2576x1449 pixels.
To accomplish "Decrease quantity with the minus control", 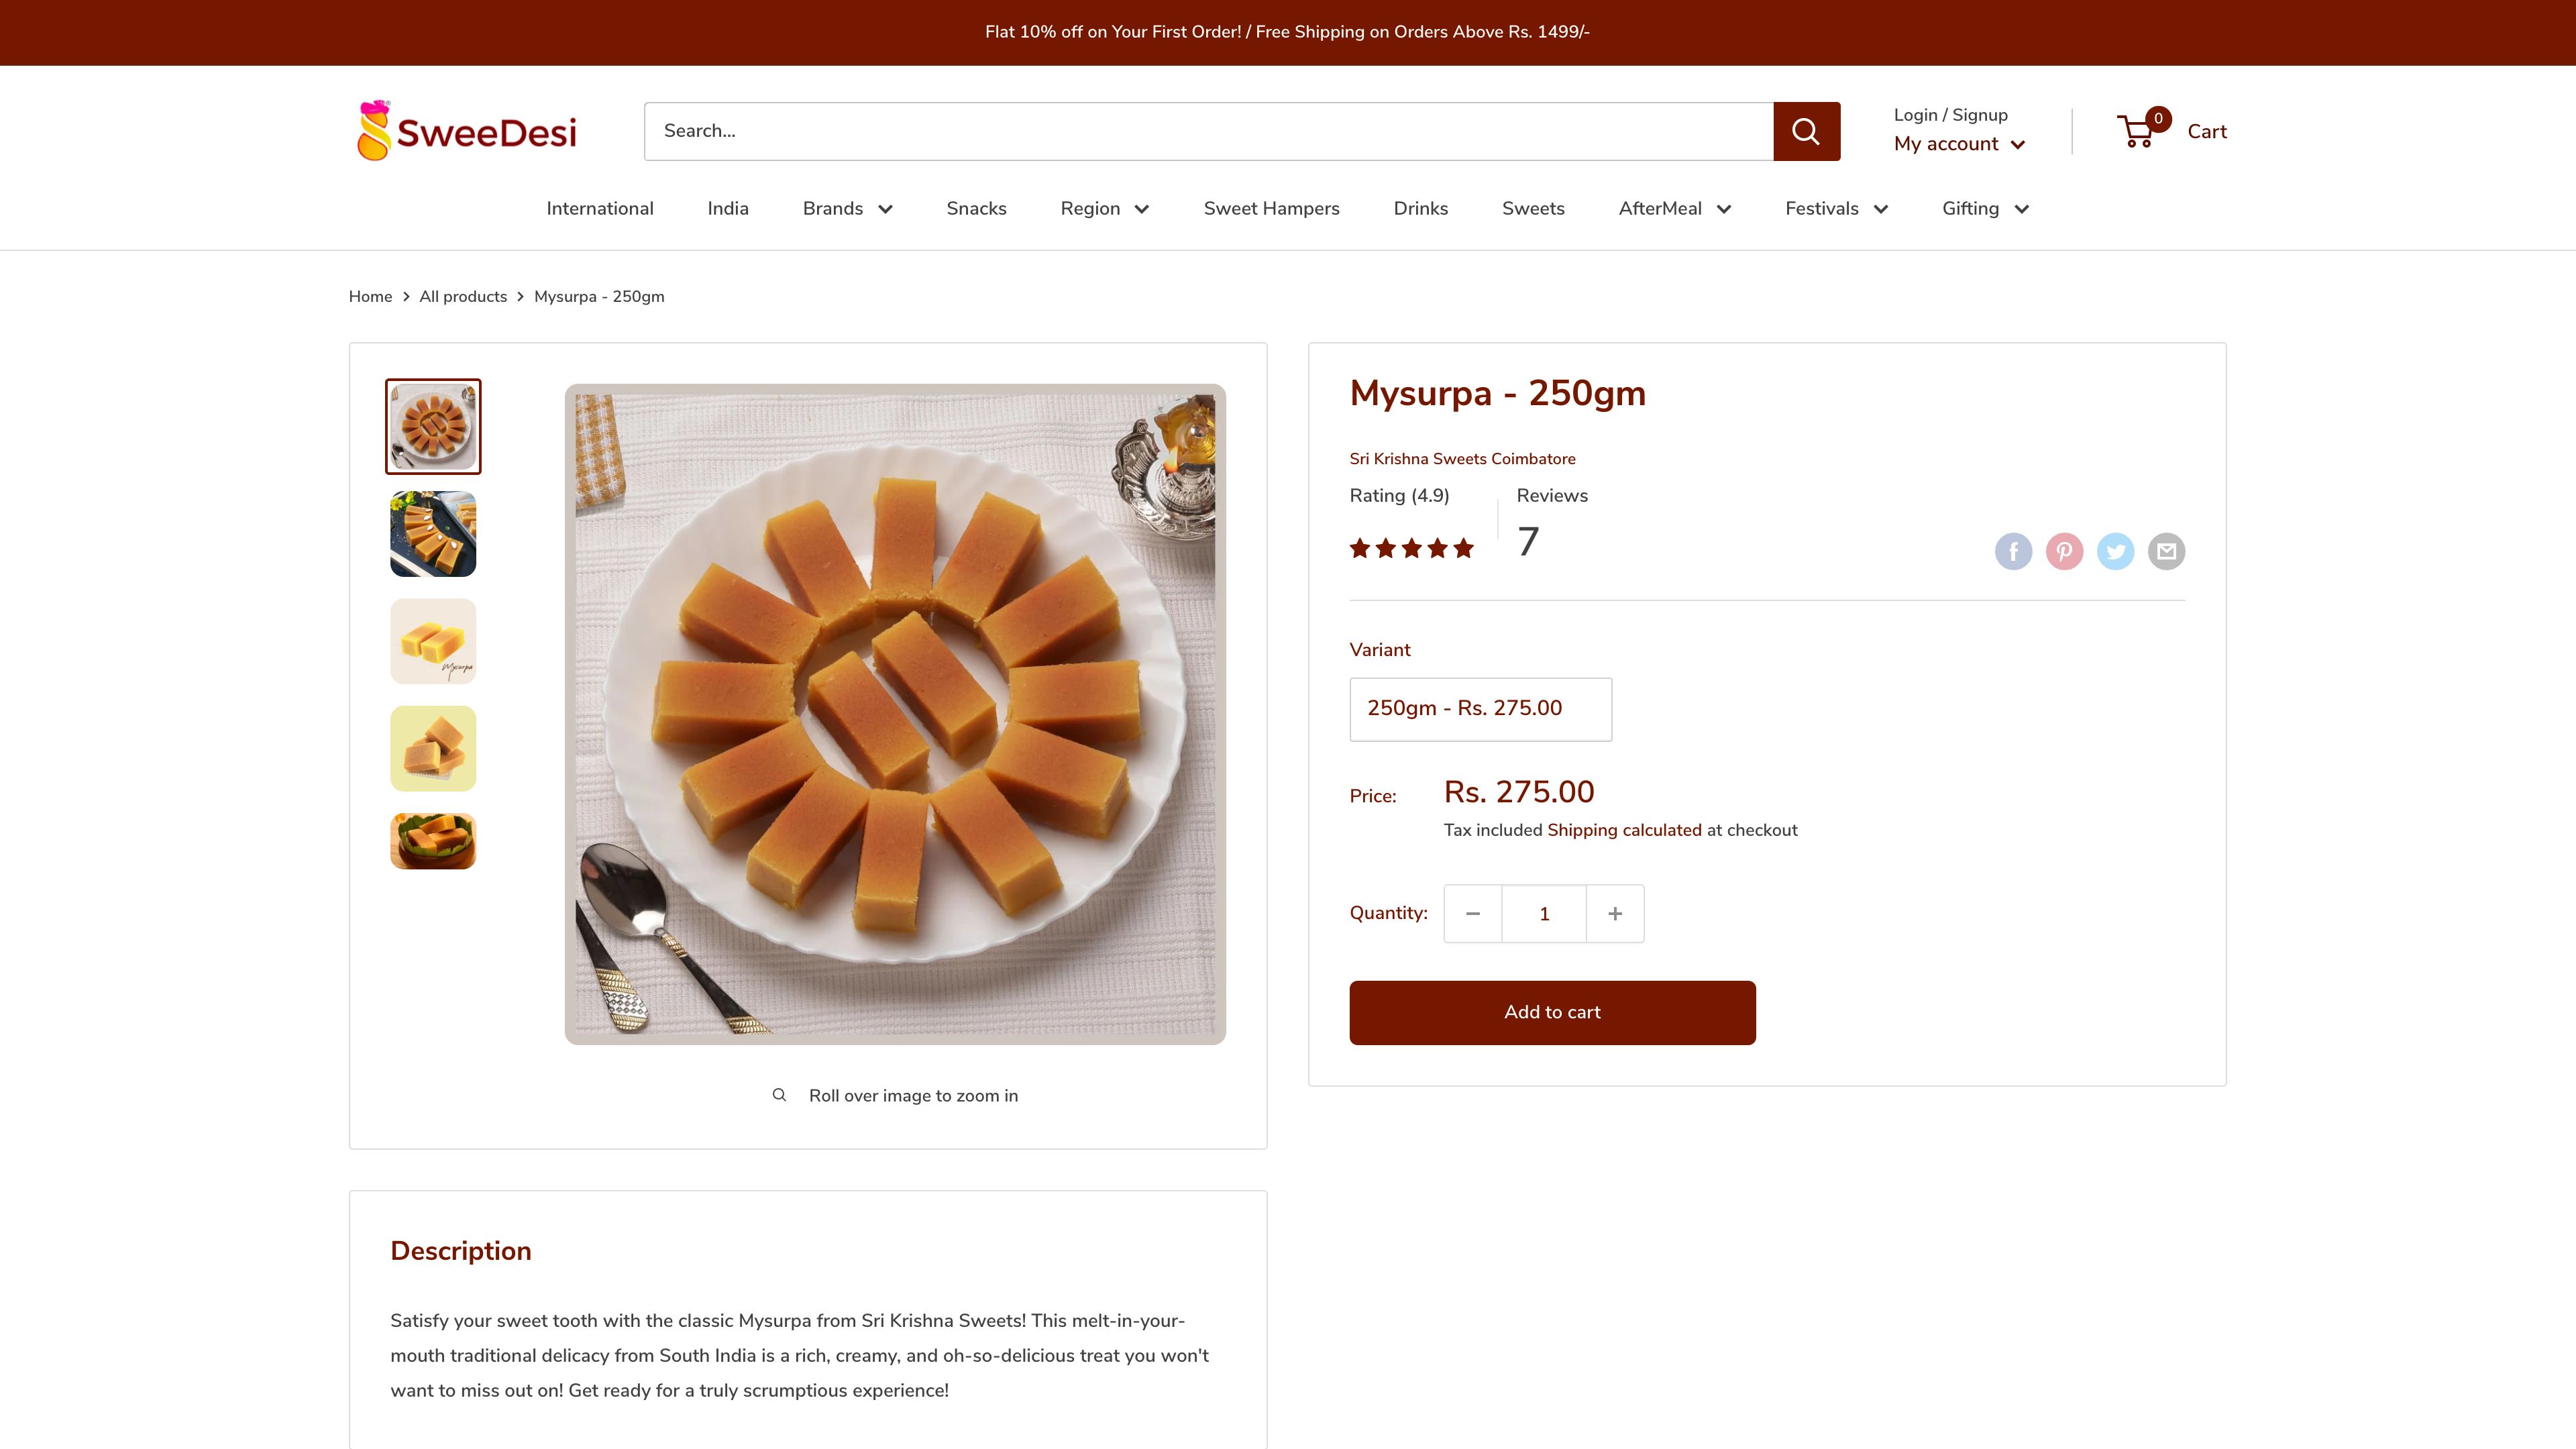I will (x=1472, y=913).
